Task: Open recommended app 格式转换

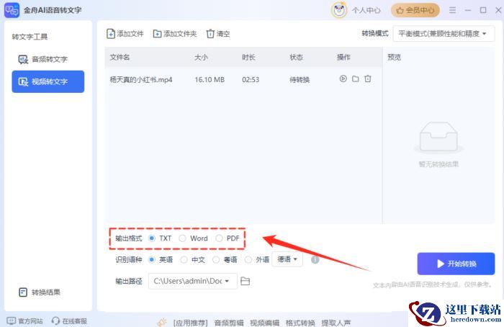Action: (x=300, y=323)
